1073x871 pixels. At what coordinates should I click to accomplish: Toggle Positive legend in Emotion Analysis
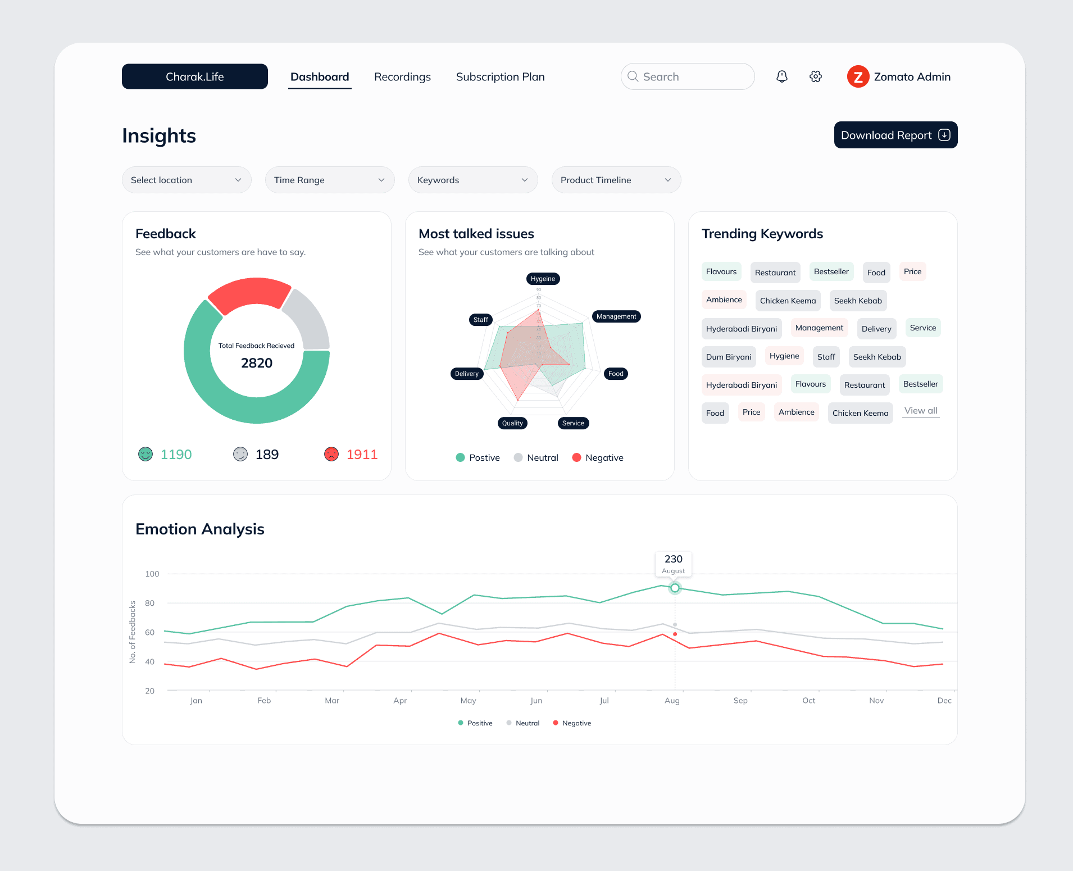click(x=475, y=723)
